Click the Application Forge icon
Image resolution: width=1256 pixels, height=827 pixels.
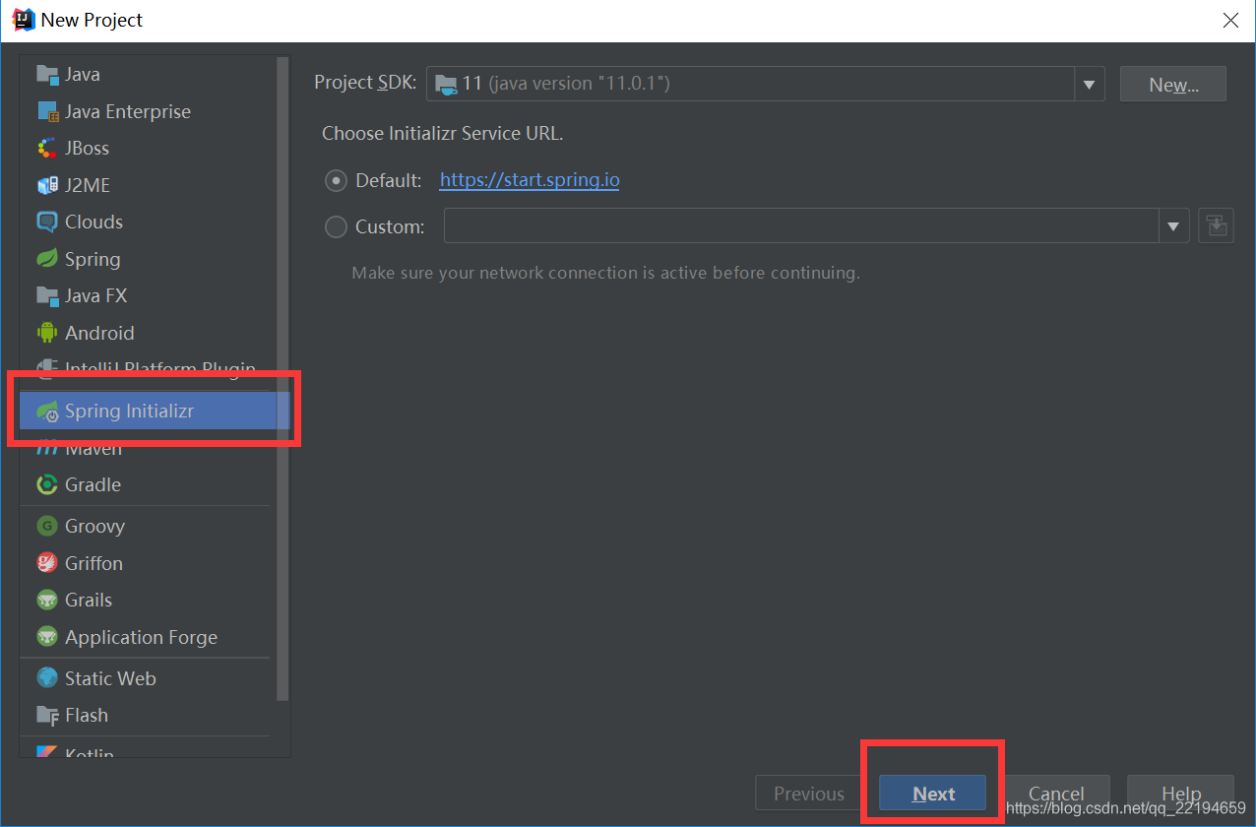47,637
